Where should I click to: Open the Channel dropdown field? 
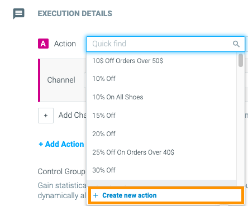(x=85, y=80)
